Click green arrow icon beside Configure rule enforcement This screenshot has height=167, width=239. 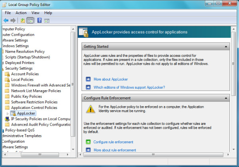click(x=88, y=142)
